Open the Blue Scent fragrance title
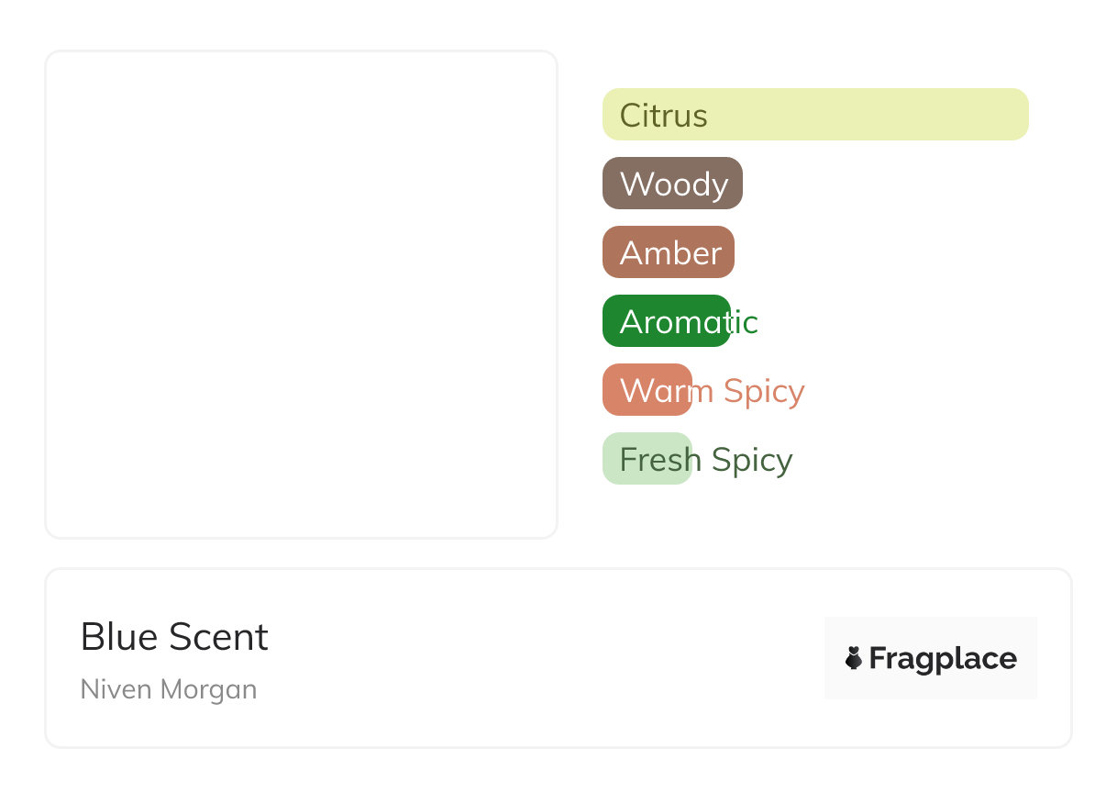1117x793 pixels. coord(174,637)
